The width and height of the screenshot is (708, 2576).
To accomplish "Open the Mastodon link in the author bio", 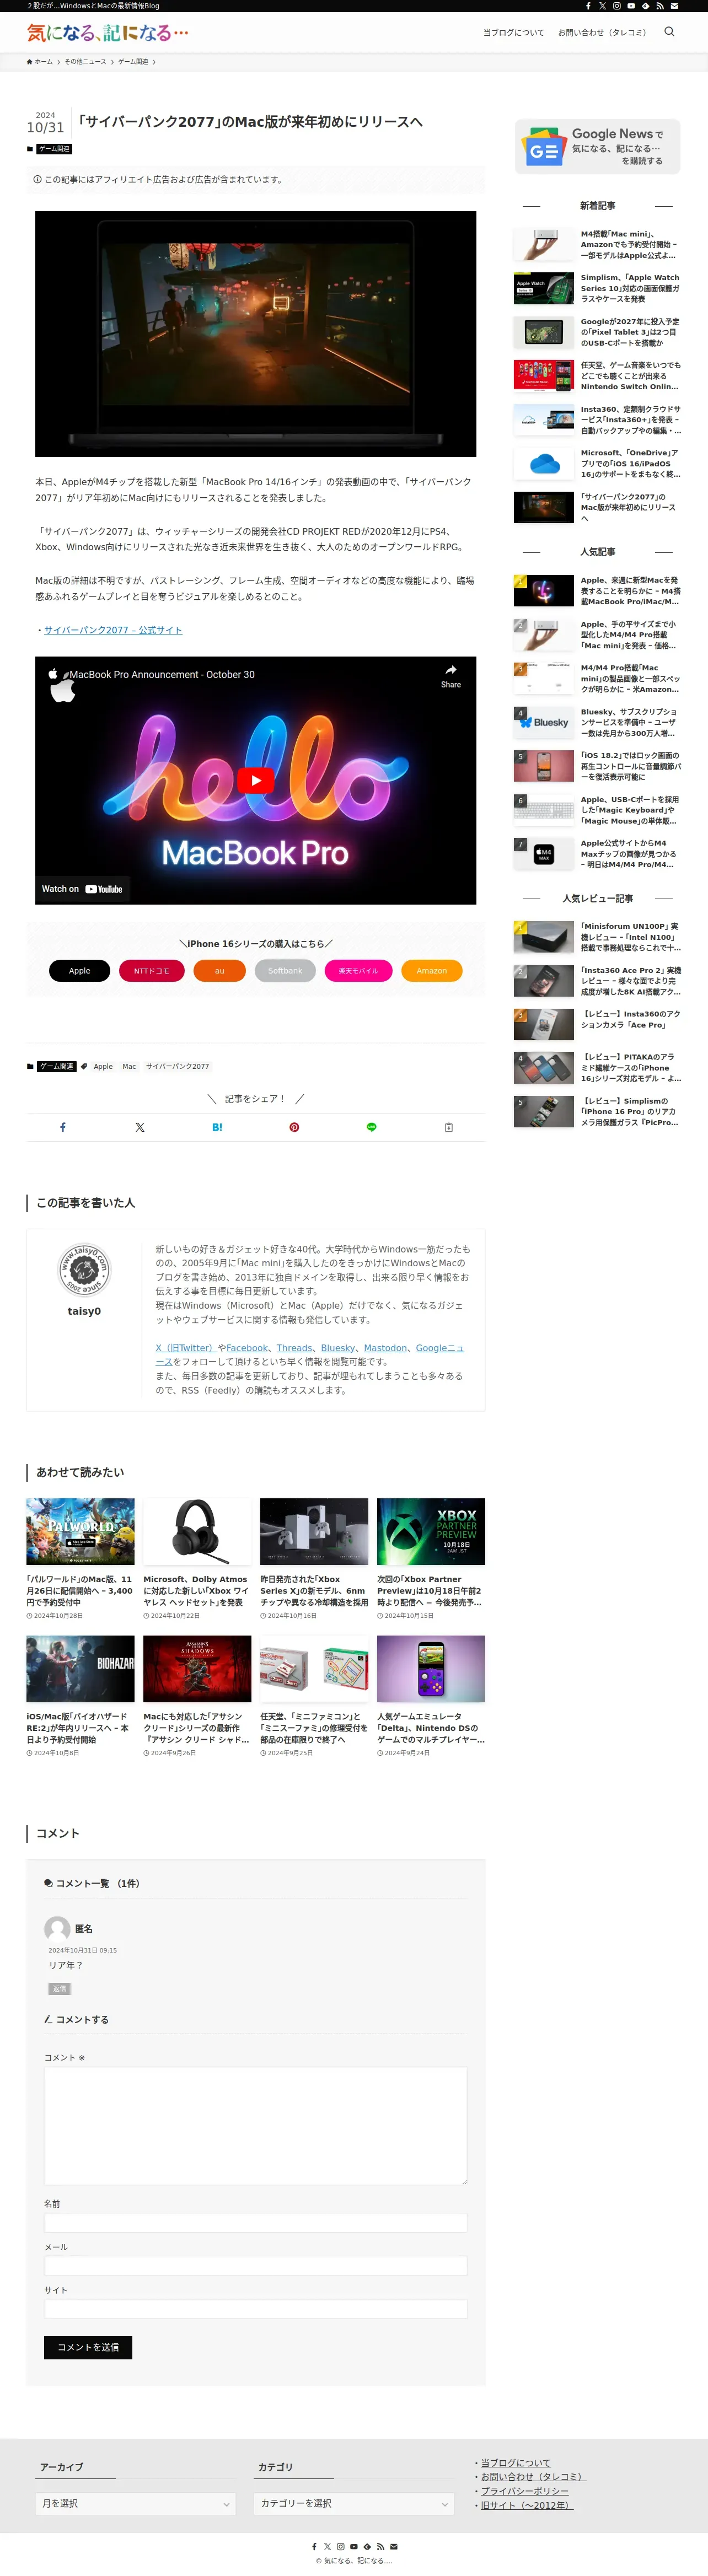I will 385,1348.
